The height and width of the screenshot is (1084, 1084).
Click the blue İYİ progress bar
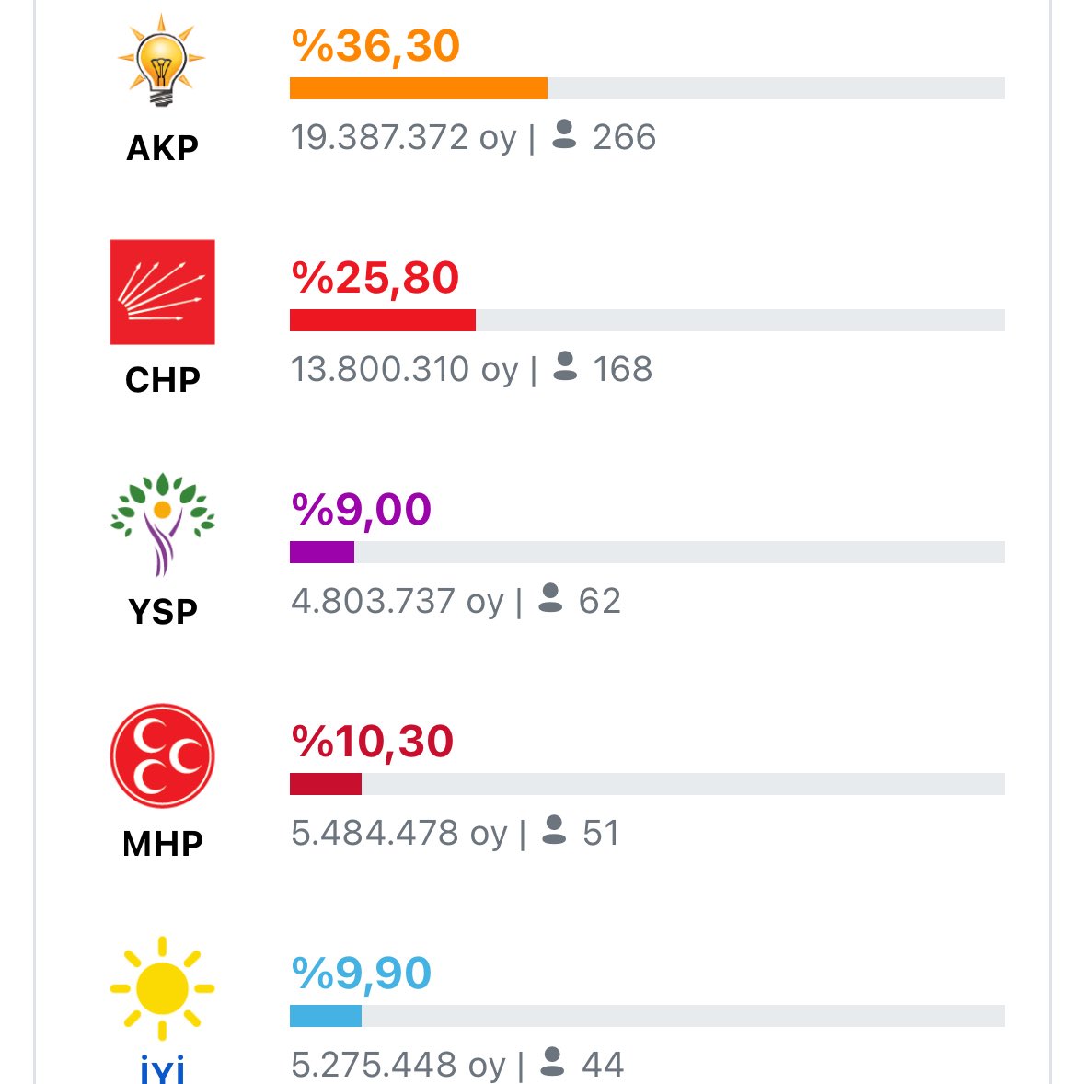326,1016
